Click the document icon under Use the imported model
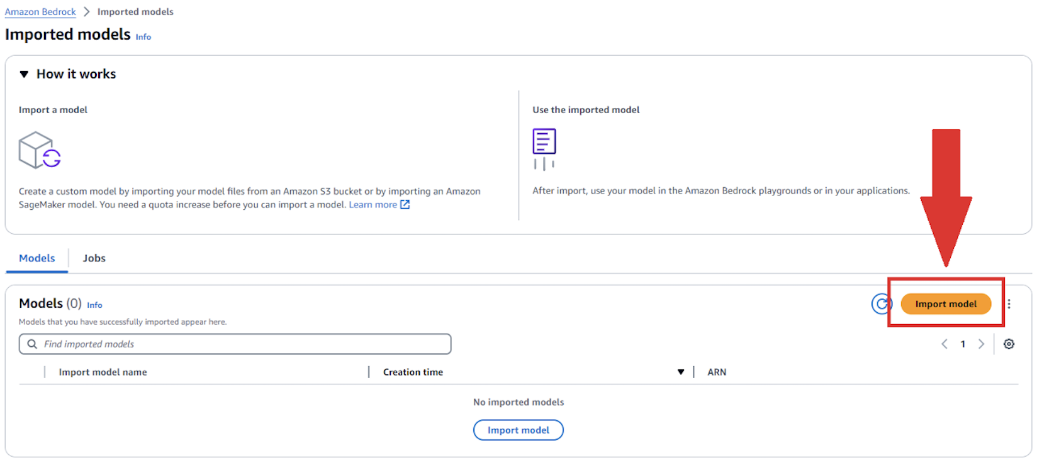 [544, 149]
